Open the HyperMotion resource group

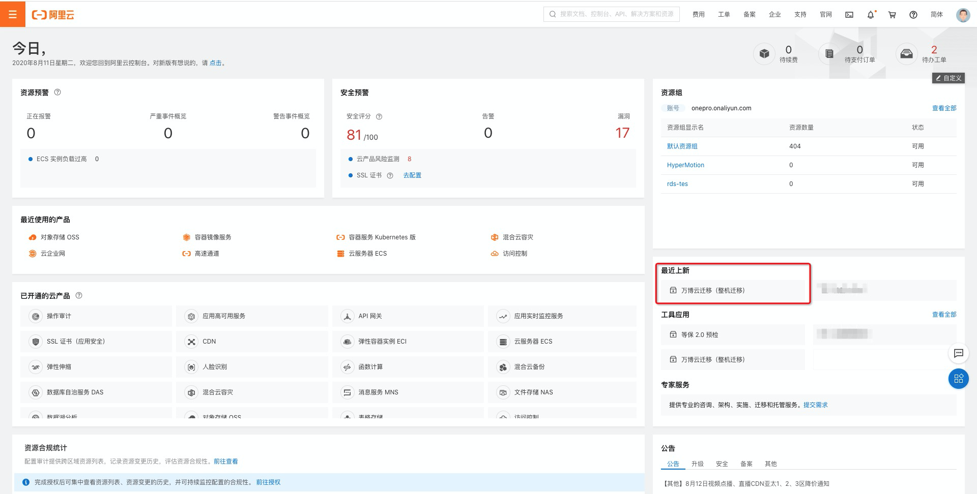685,165
